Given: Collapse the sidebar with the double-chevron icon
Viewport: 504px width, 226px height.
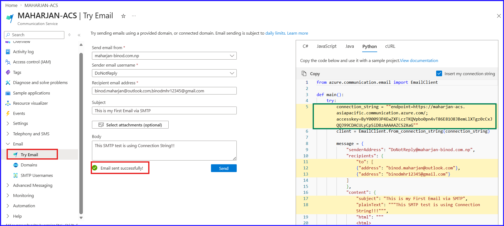Looking at the screenshot, I should coord(79,35).
